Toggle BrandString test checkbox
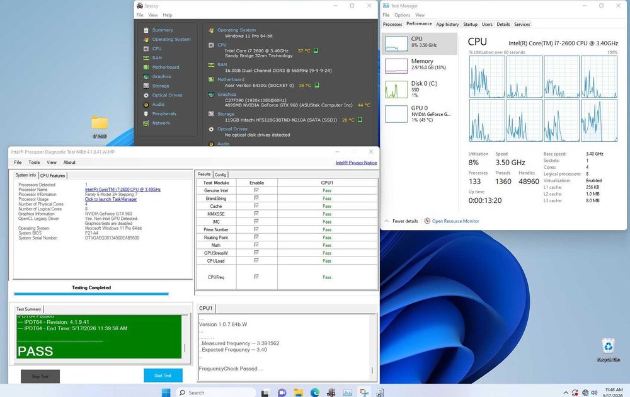This screenshot has width=630, height=397. pyautogui.click(x=256, y=198)
